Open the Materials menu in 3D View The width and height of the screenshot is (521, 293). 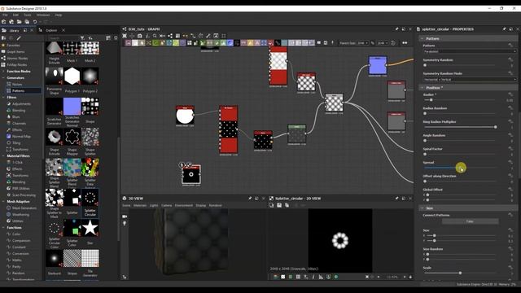(x=140, y=205)
